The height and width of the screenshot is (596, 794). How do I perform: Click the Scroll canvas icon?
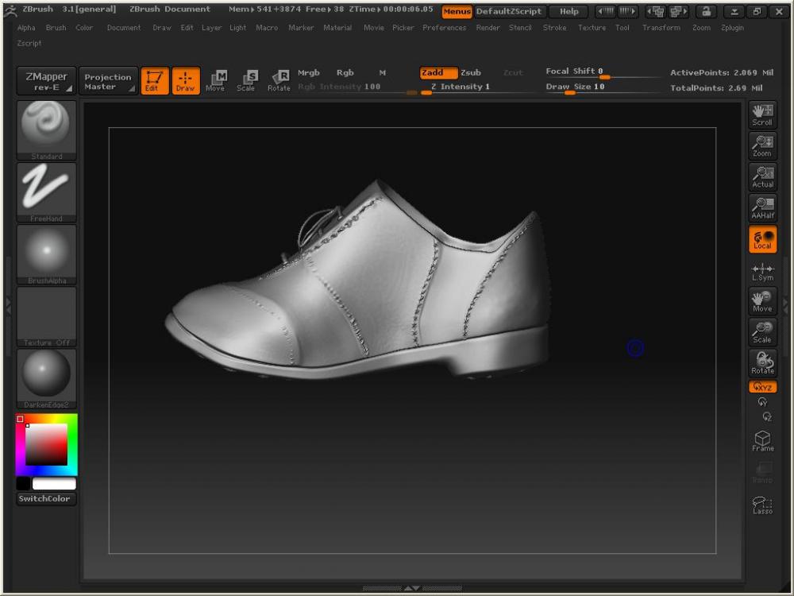[762, 114]
